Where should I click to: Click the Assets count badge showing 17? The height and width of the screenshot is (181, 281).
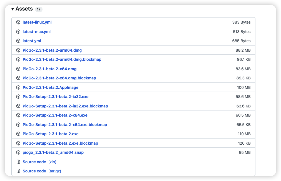(x=39, y=9)
